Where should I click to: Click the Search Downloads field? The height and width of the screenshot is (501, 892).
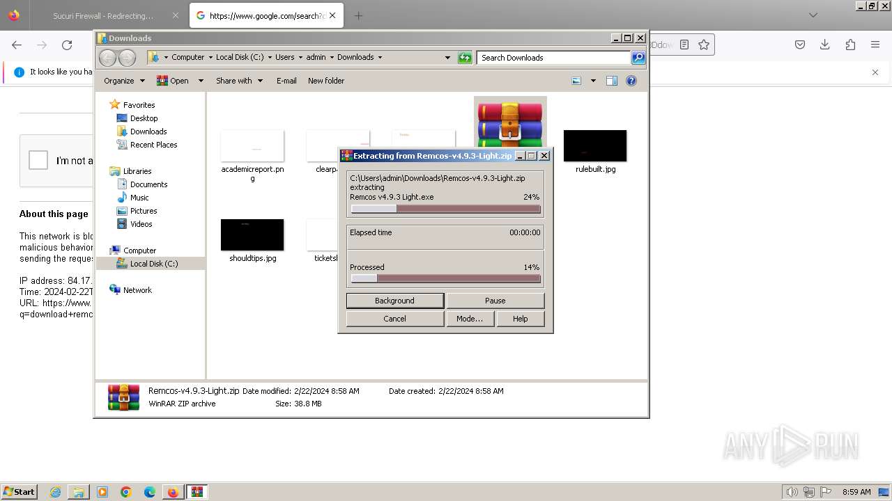coord(554,58)
